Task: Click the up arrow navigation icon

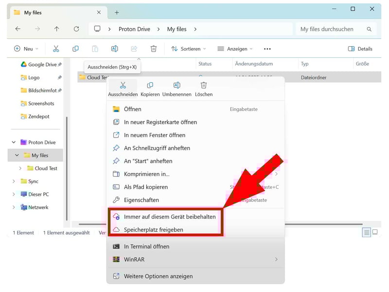Action: (57, 29)
